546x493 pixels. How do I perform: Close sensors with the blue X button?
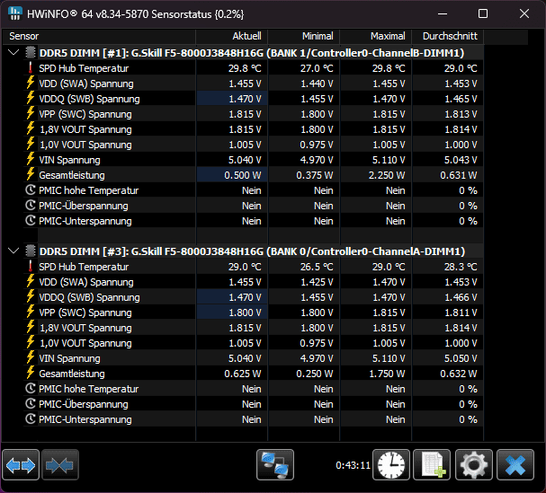[x=515, y=465]
